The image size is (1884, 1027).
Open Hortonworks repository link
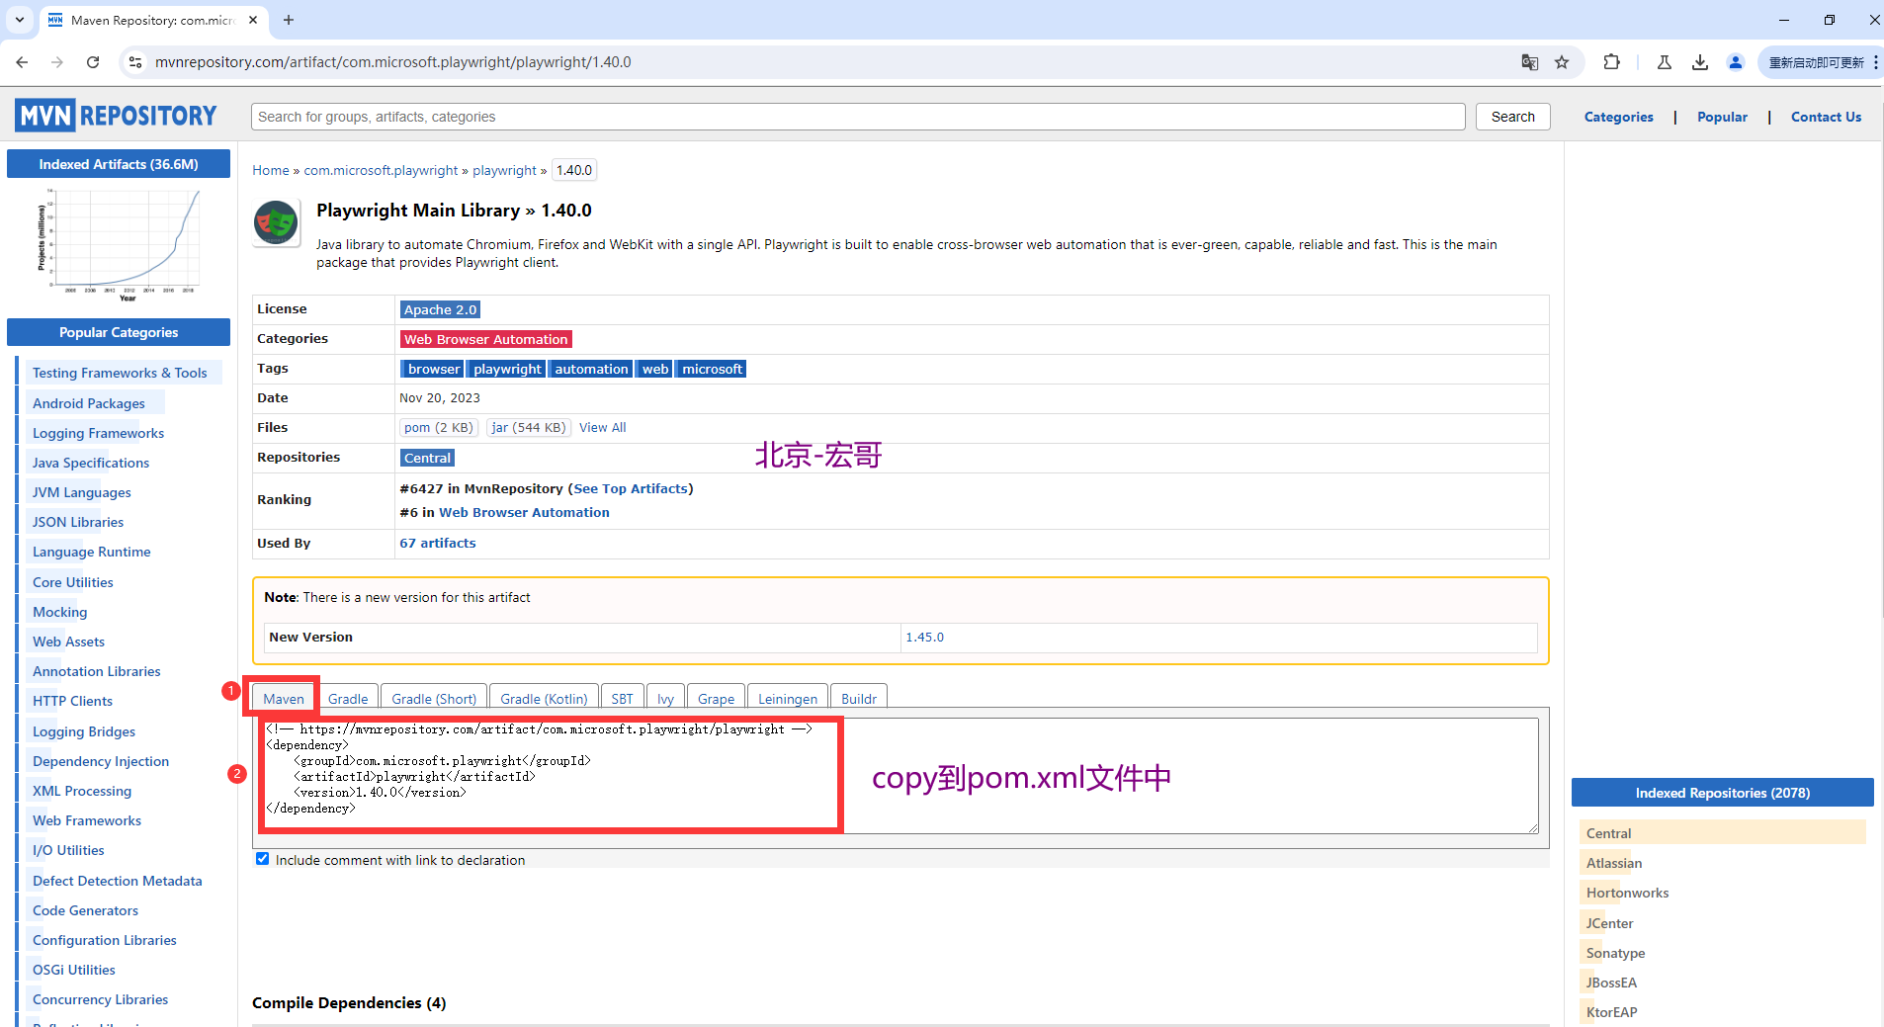[1627, 893]
